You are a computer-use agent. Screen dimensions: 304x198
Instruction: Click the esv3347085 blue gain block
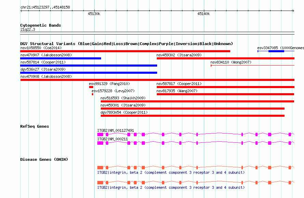pos(276,51)
